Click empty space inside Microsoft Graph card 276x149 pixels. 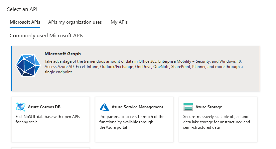coord(136,83)
